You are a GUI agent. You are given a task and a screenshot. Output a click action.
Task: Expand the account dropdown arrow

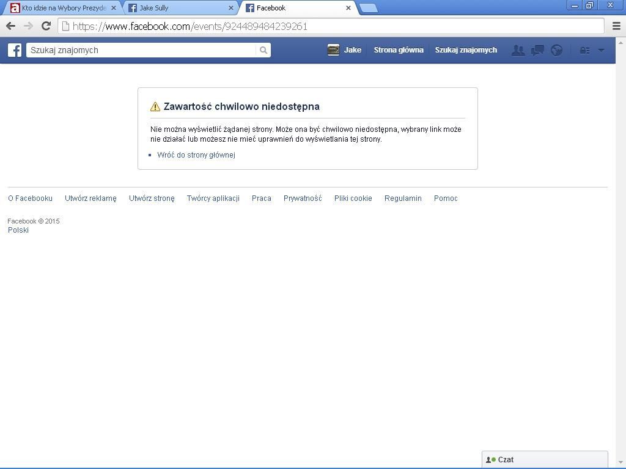click(602, 50)
